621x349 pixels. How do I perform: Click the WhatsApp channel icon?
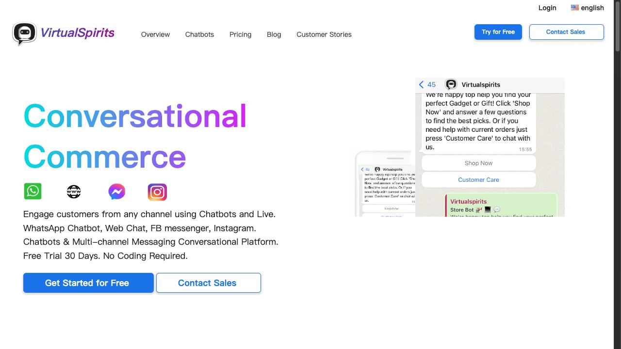(33, 191)
